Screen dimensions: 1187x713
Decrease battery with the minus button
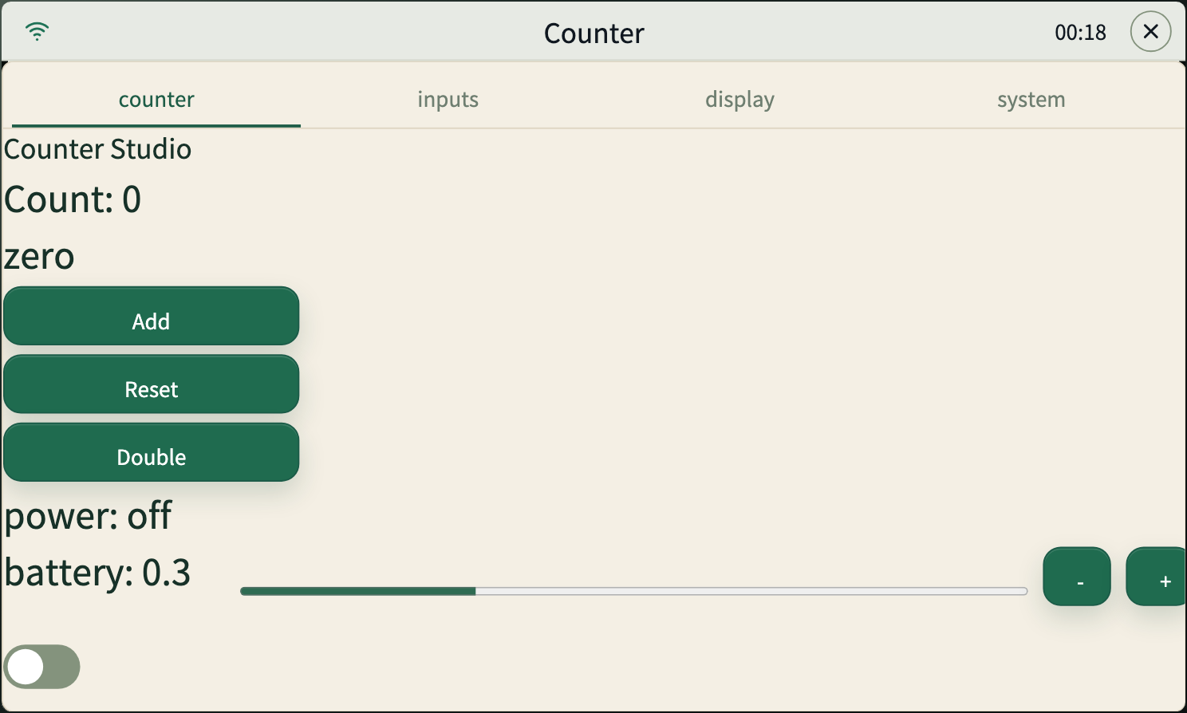[1077, 577]
